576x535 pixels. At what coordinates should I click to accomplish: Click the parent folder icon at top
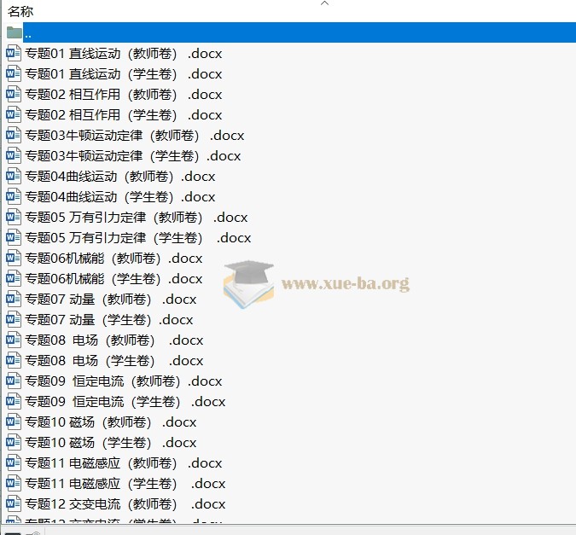coord(14,32)
